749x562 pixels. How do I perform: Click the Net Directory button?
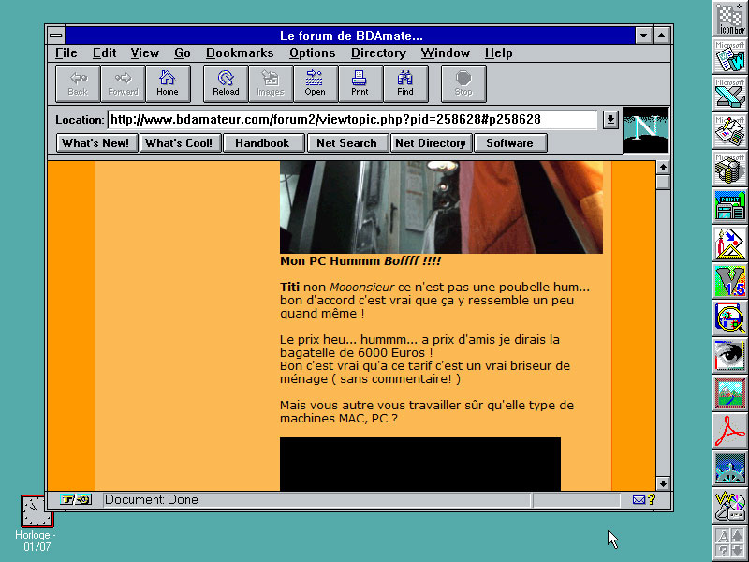(x=432, y=143)
